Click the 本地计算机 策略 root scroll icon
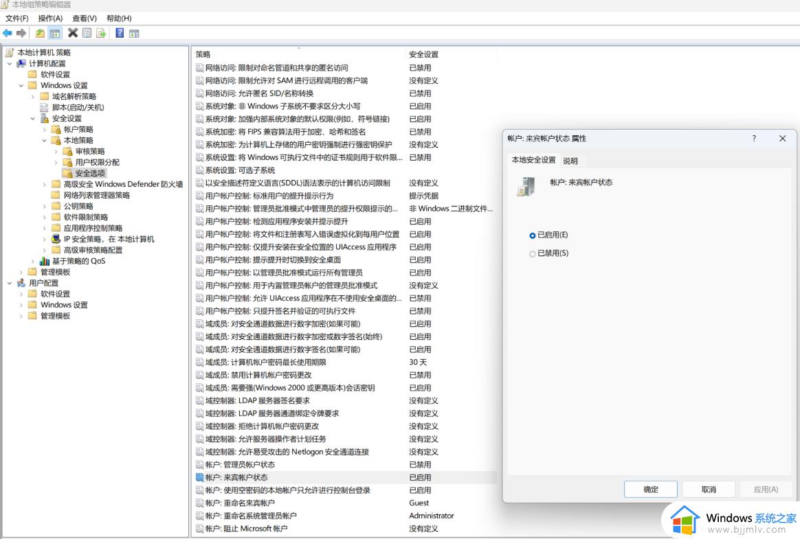This screenshot has height=539, width=800. point(9,52)
